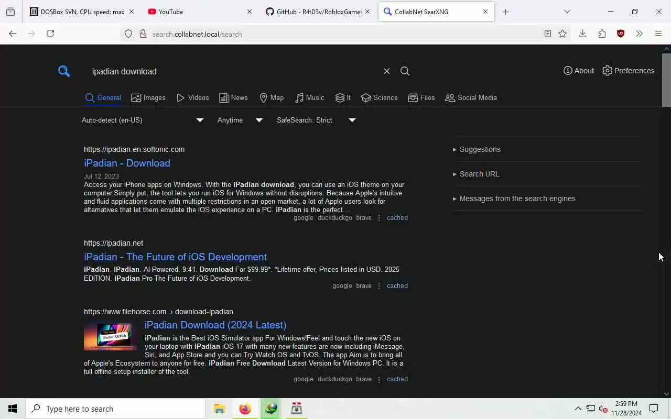Open the Downloads panel

tap(582, 34)
